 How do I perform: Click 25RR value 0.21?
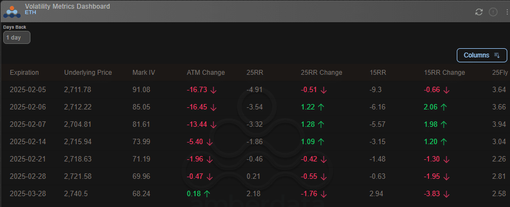253,177
